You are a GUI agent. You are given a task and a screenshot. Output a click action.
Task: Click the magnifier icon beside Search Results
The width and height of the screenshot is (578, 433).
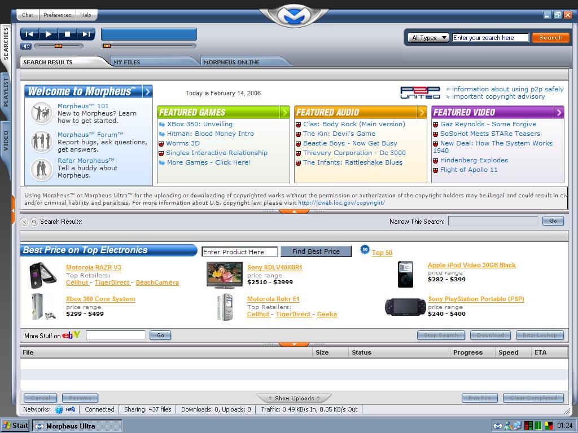(x=34, y=222)
